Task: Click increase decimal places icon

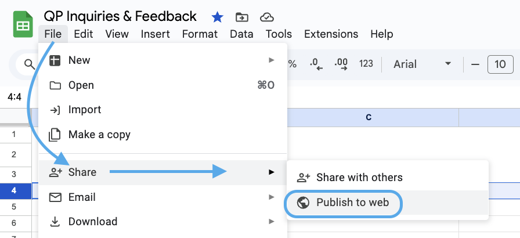Action: 341,64
